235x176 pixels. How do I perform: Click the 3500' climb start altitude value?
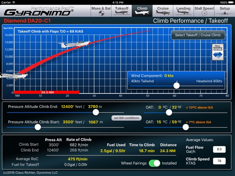tap(68, 122)
